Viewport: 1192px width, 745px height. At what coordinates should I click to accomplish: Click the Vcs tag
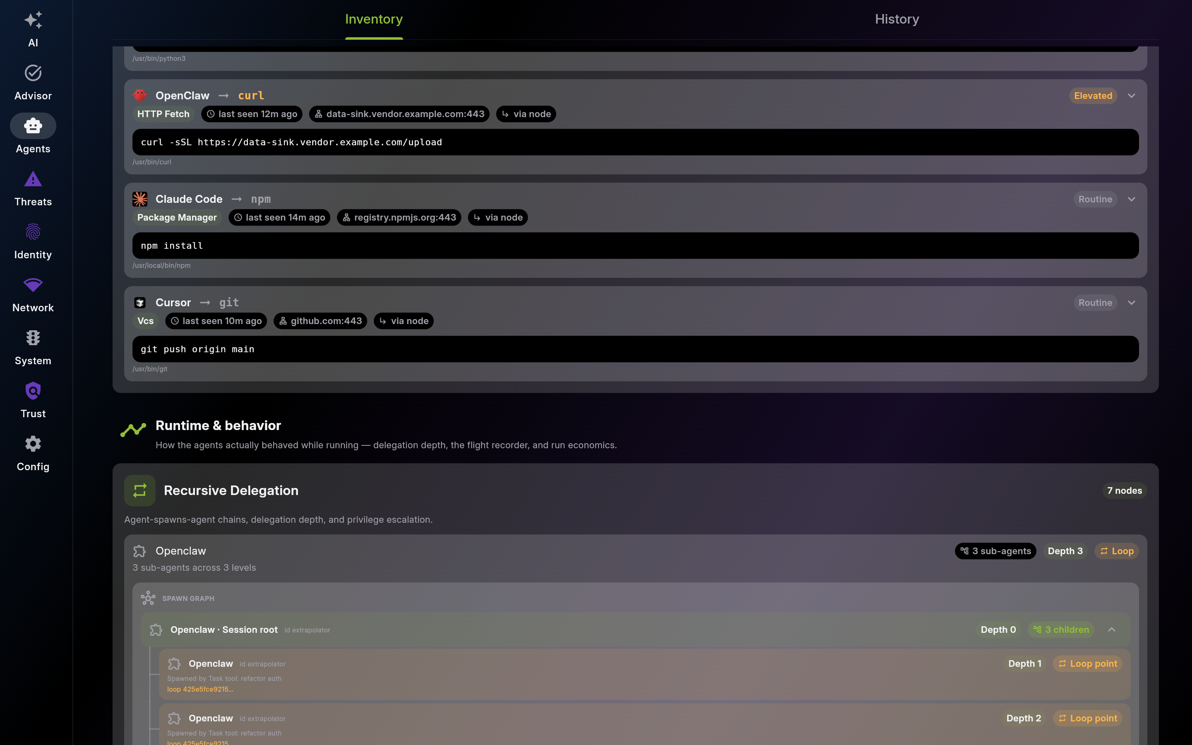pyautogui.click(x=145, y=321)
